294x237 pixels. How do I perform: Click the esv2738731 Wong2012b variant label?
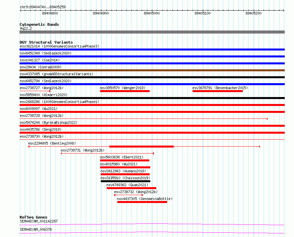pyautogui.click(x=83, y=150)
